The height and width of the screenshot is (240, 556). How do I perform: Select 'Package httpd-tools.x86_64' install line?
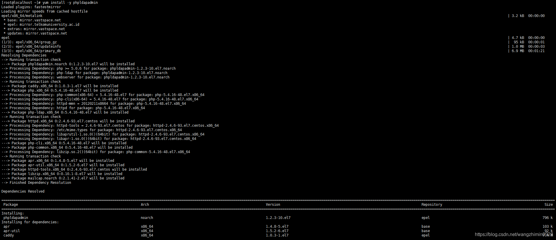74,169
